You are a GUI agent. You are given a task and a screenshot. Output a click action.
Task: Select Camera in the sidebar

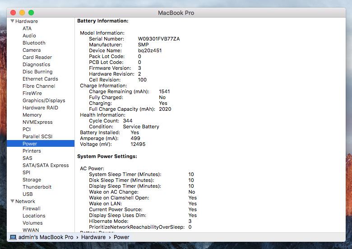(x=32, y=50)
